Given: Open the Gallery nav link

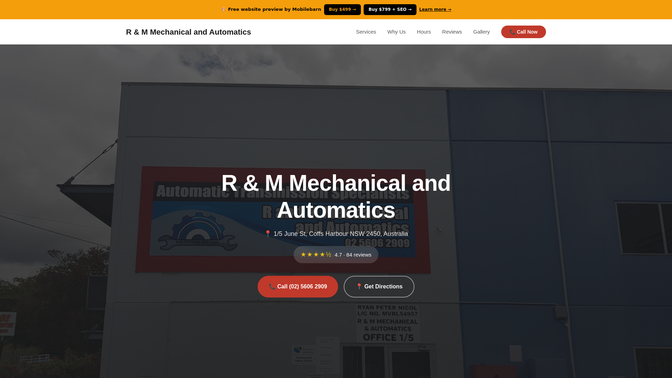Looking at the screenshot, I should pyautogui.click(x=481, y=32).
